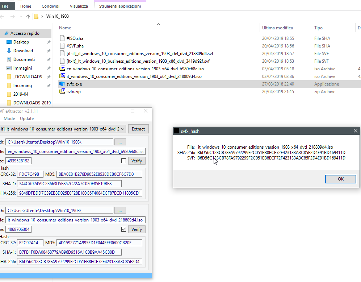Click the pin icon next to Documenti

point(49,59)
